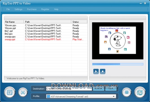The height and width of the screenshot is (102, 150).
Task: Close the RipToo PPT to Video window
Action: click(x=145, y=3)
